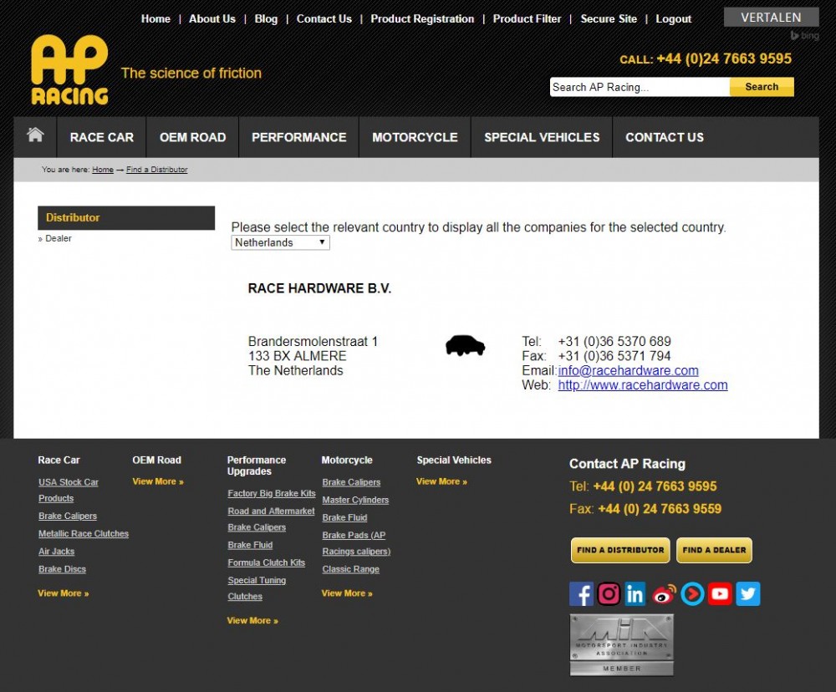Open the blue play-circle social icon
Screen dimensions: 836x692
692,594
